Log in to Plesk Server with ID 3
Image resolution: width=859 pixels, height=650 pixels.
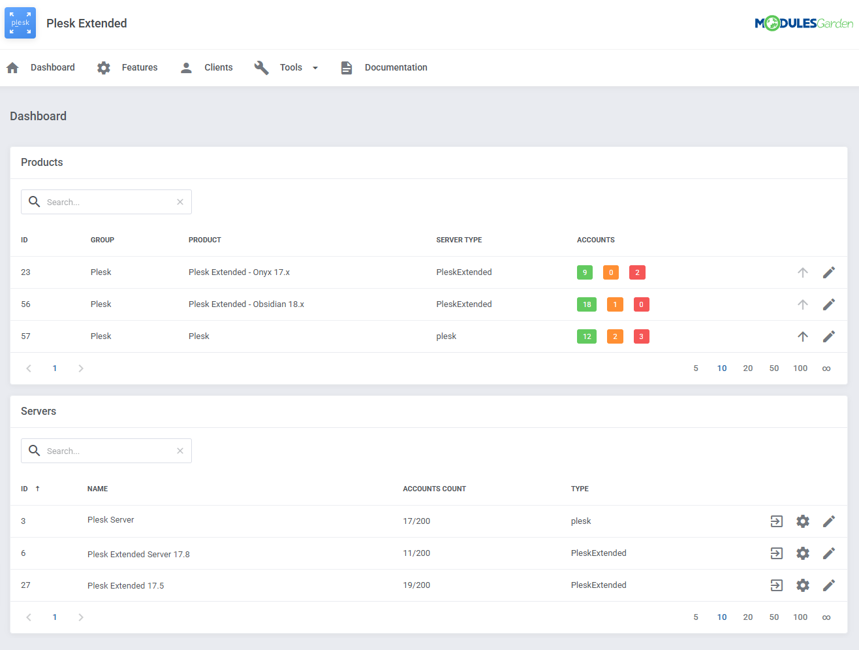click(776, 521)
